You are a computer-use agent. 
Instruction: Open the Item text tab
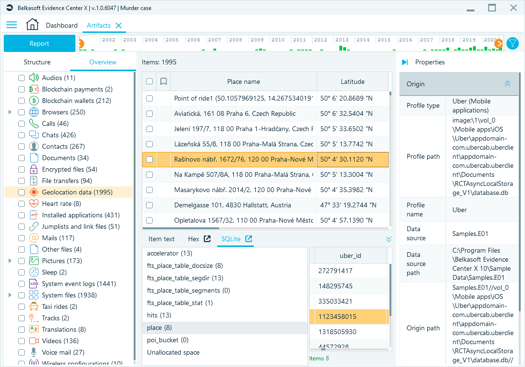click(161, 239)
